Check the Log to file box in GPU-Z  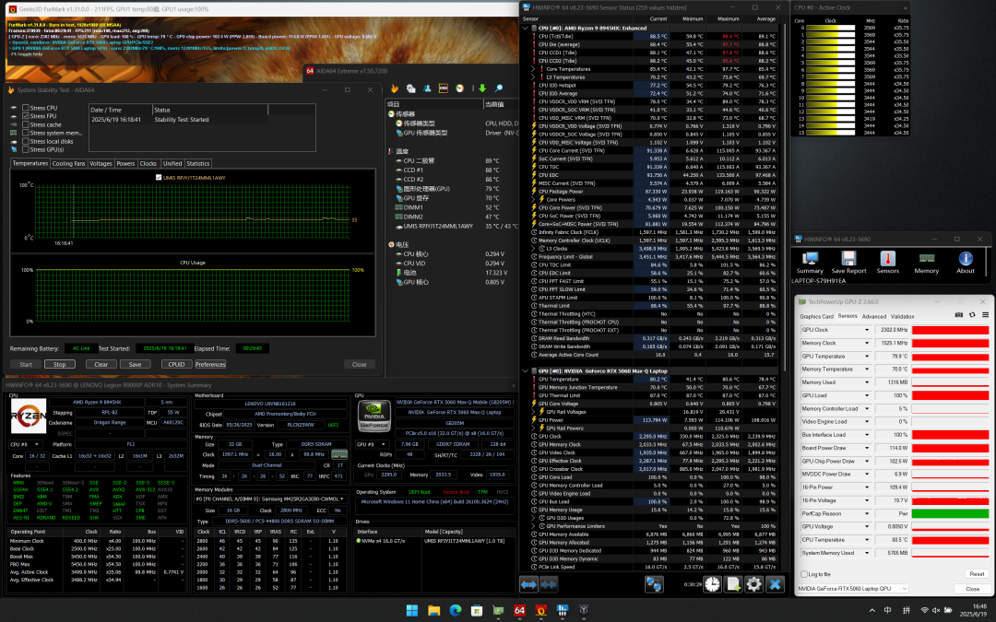pyautogui.click(x=804, y=574)
